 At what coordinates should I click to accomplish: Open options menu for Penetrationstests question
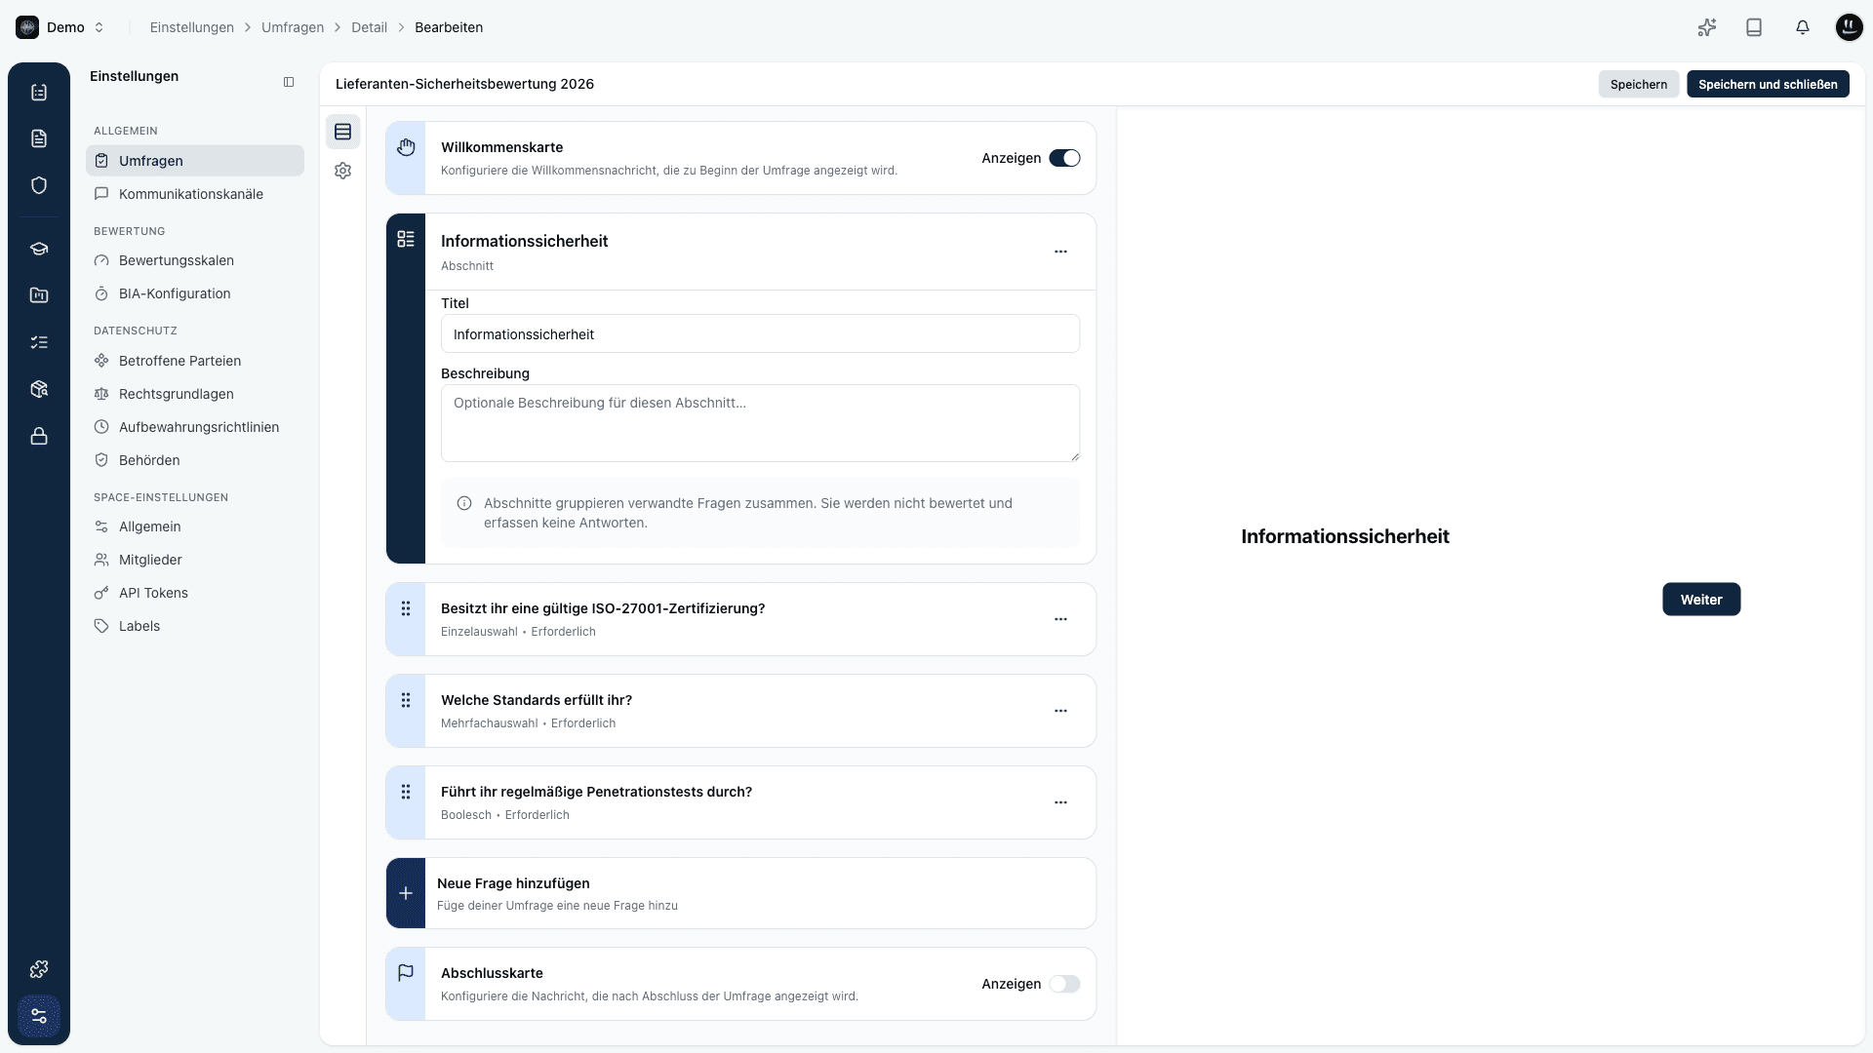click(x=1060, y=802)
